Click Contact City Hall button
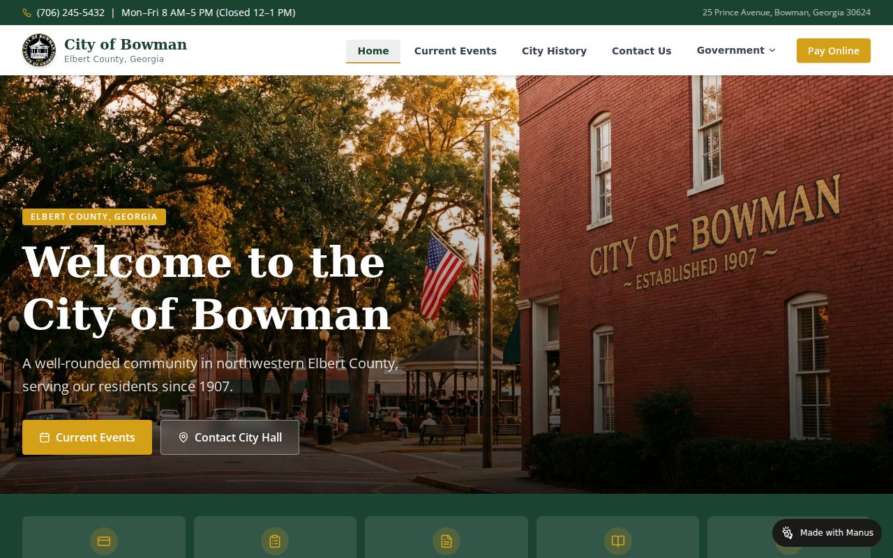This screenshot has height=558, width=893. tap(230, 437)
